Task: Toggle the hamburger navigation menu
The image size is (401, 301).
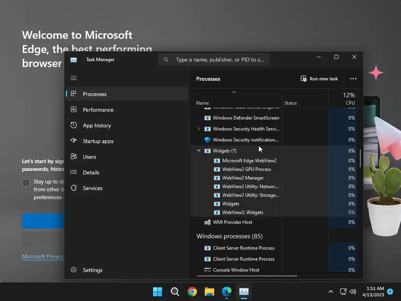Action: click(x=74, y=78)
